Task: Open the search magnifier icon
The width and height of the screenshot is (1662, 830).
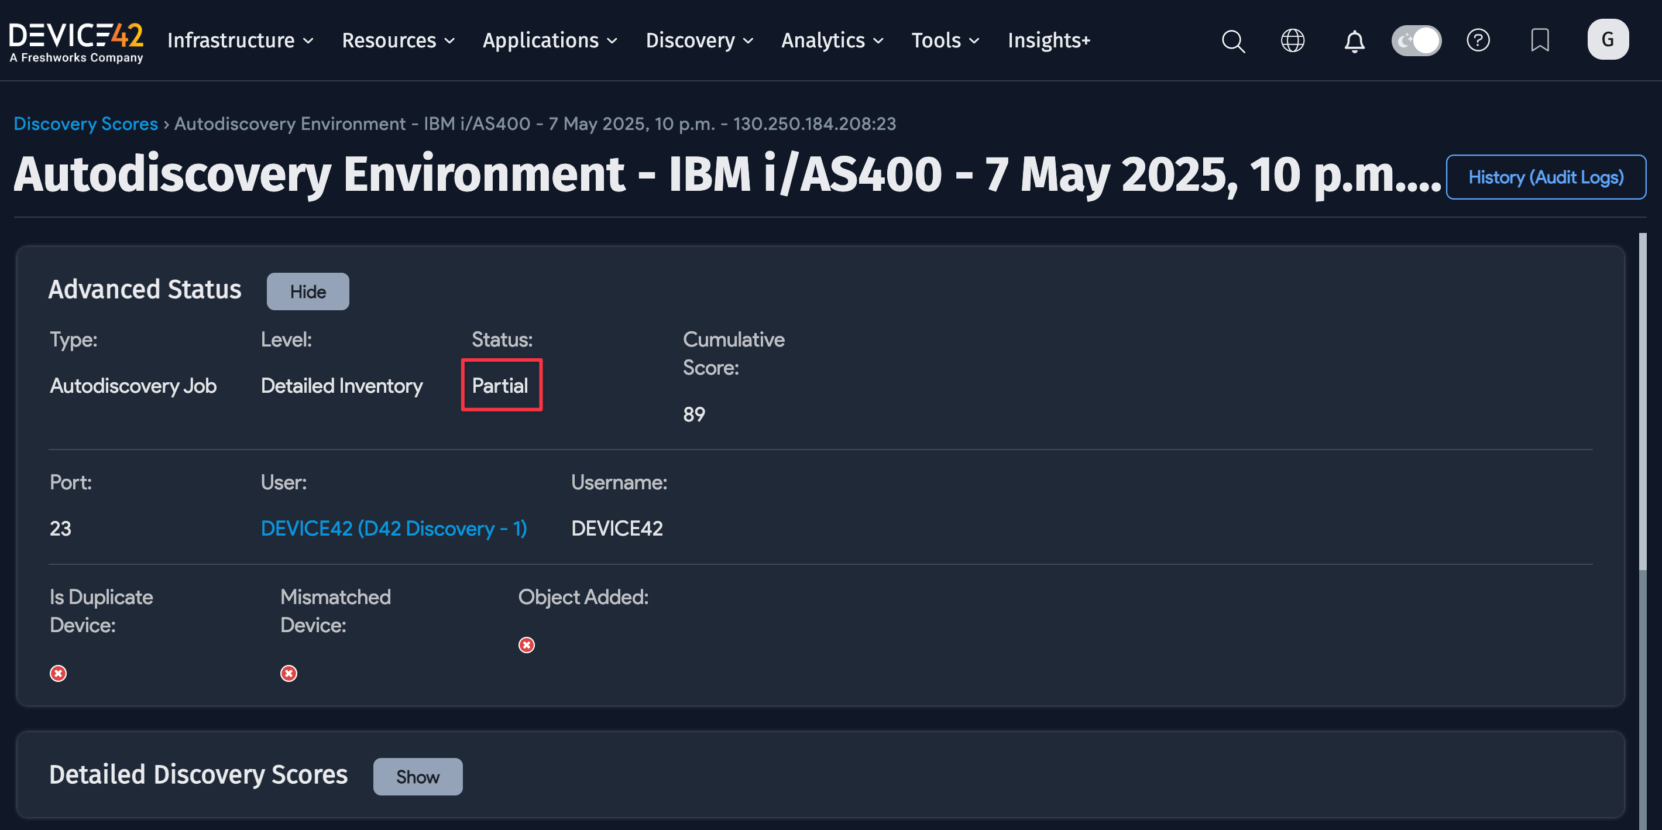Action: pyautogui.click(x=1232, y=40)
